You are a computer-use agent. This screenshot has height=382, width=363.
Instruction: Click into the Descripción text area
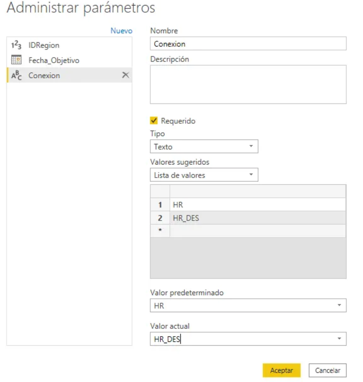coord(248,84)
